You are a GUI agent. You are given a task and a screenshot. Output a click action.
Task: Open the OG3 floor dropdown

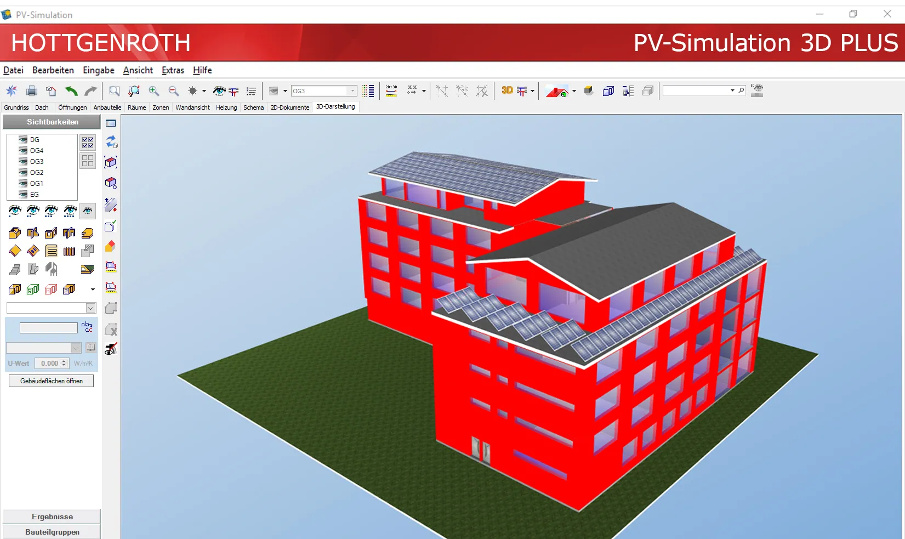[x=352, y=91]
